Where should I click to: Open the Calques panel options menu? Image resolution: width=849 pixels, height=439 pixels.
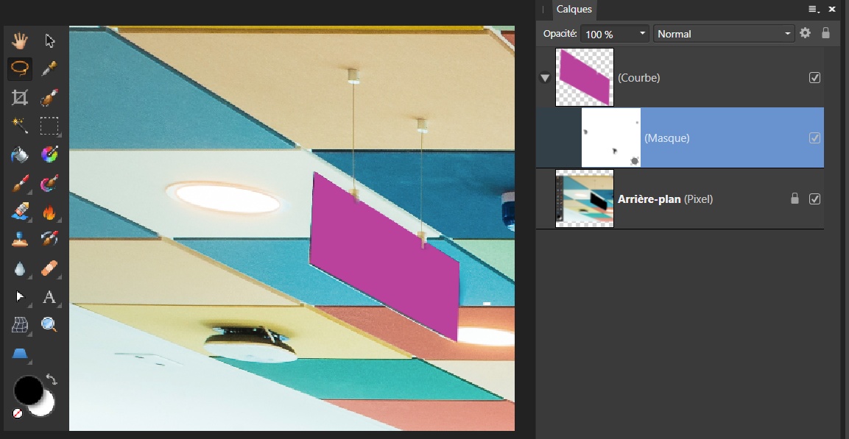point(814,9)
